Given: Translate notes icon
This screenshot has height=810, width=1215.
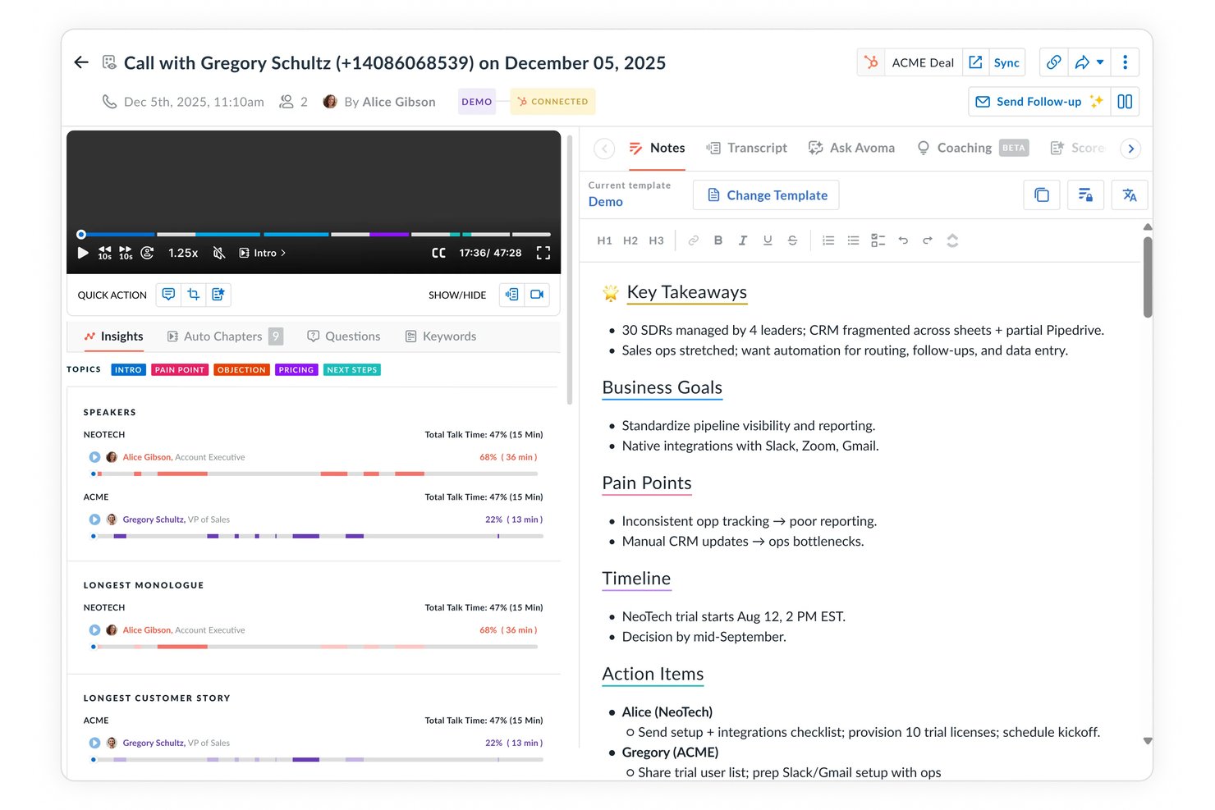Looking at the screenshot, I should (1130, 195).
